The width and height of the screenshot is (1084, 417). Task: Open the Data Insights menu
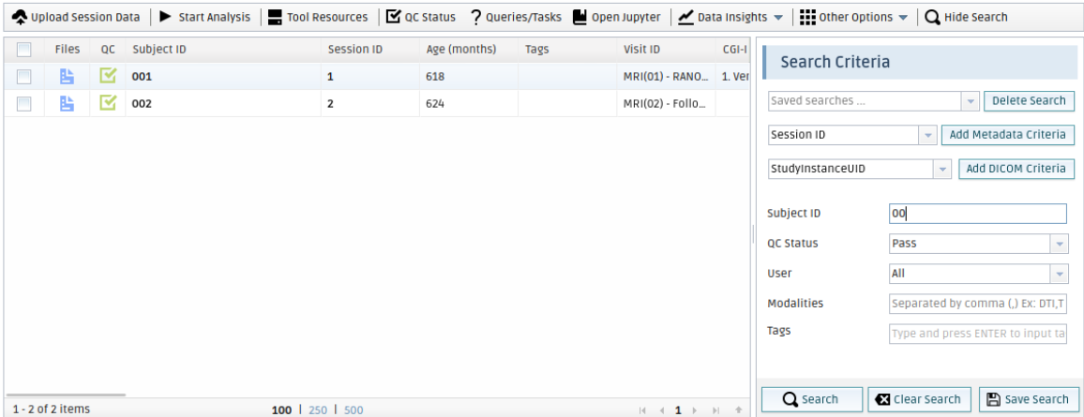point(730,17)
